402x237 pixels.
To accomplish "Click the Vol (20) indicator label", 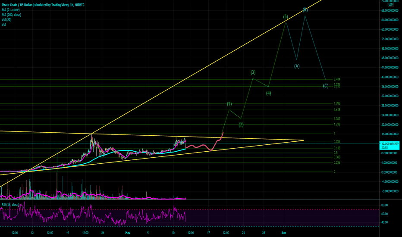I will (6, 19).
